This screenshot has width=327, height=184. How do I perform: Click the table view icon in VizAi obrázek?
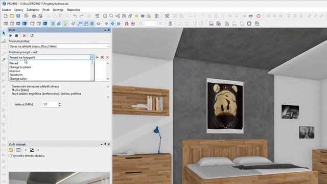(18, 150)
